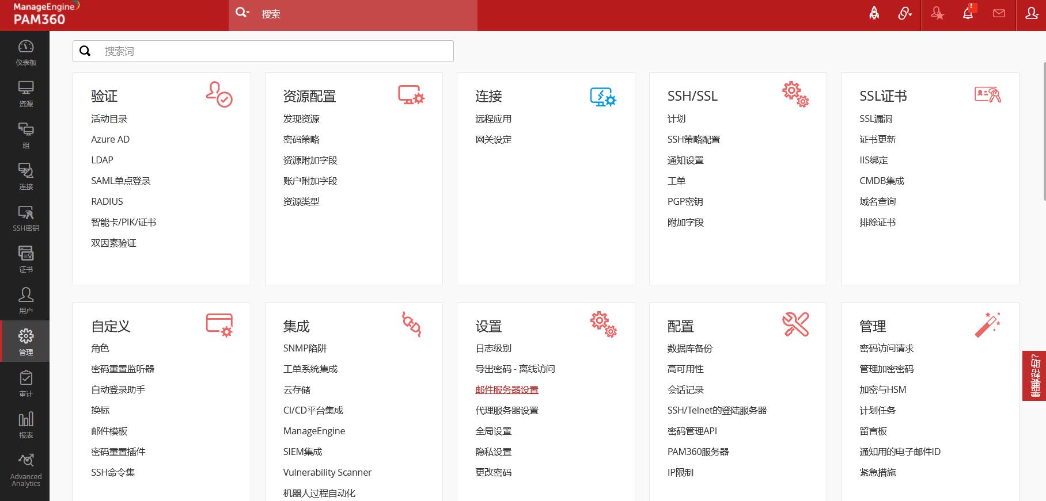Open Advanced Analytics in sidebar

coord(26,470)
